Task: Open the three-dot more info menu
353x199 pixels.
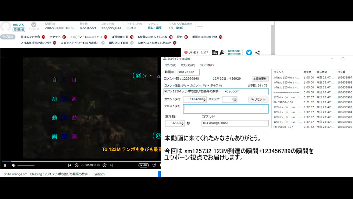Action: pyautogui.click(x=200, y=27)
